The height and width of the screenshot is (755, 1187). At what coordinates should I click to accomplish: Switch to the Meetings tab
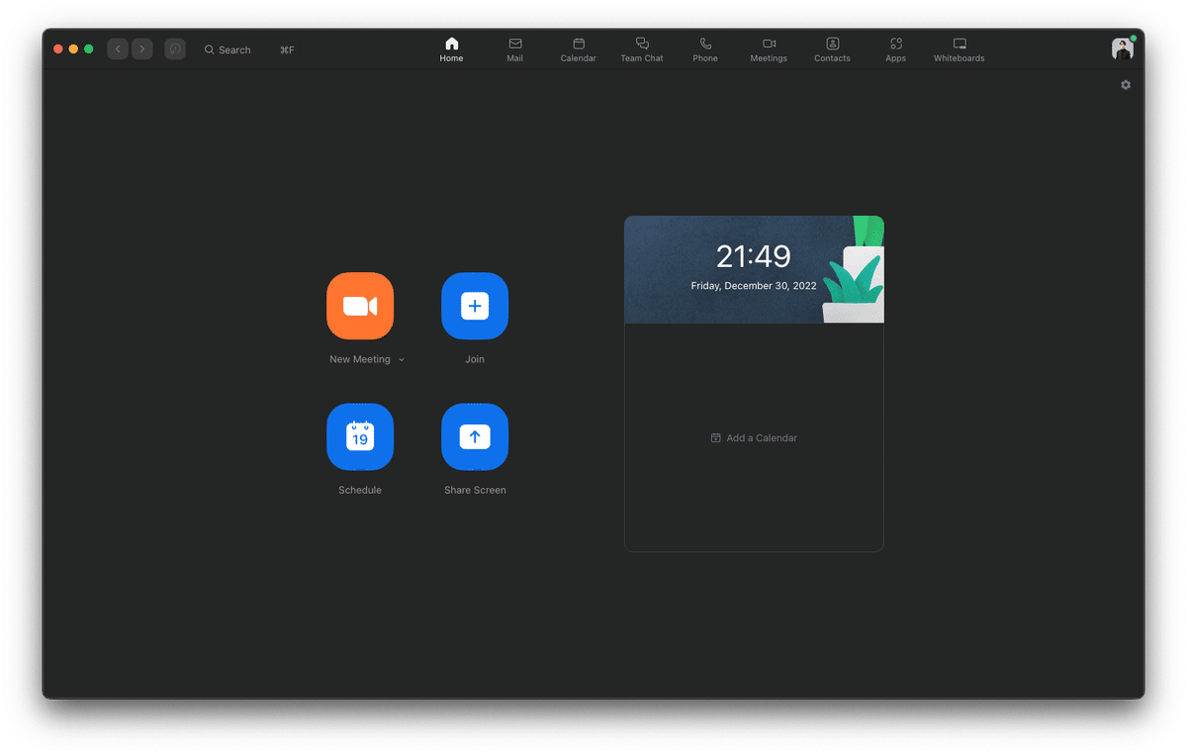[769, 49]
